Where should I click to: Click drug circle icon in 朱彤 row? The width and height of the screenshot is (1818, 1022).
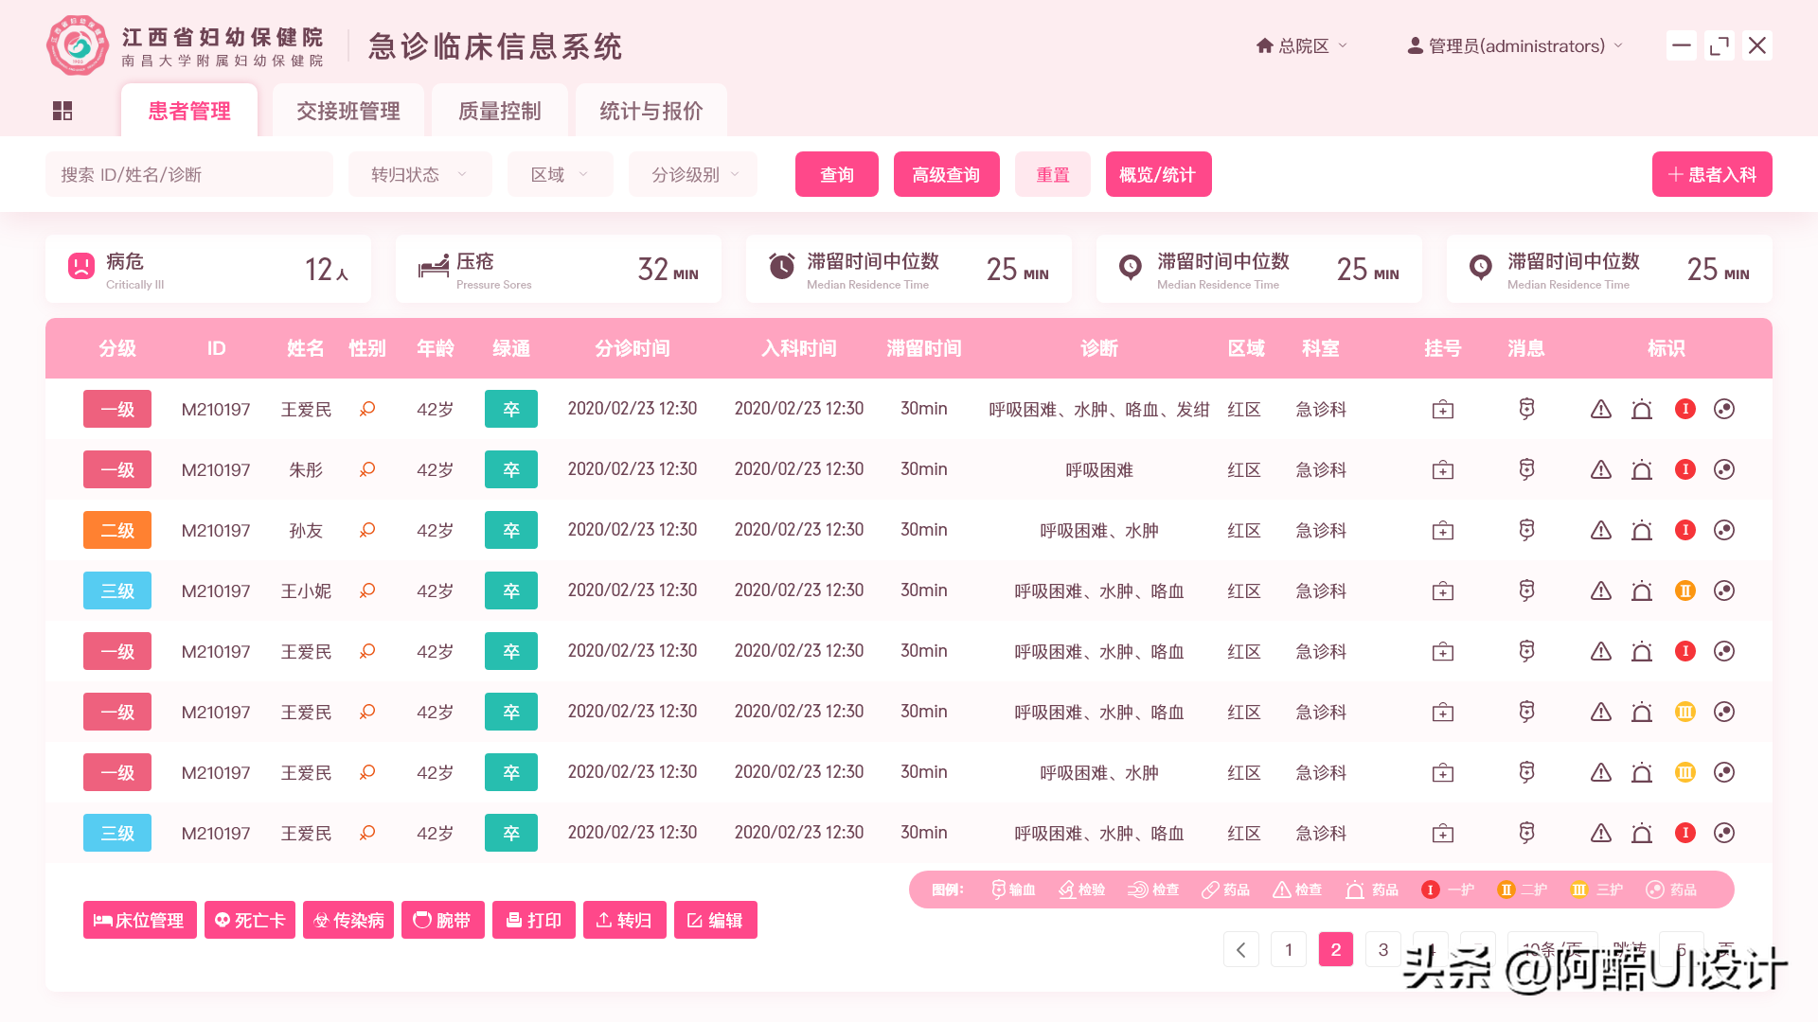click(1724, 469)
